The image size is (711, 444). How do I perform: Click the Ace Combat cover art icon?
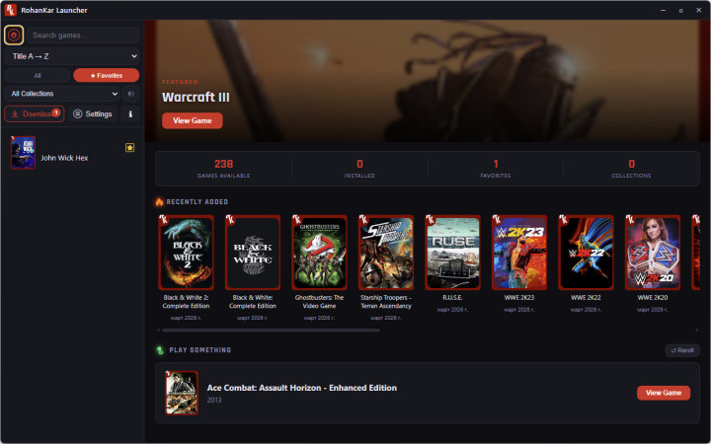point(182,393)
